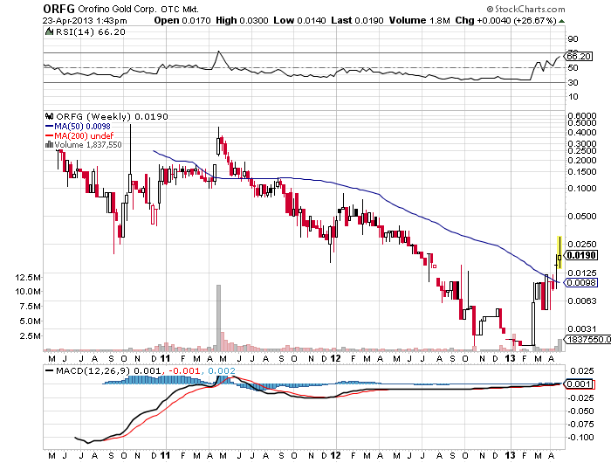Click the 1837550 volume tag on right axis
The image size is (611, 463).
[x=587, y=339]
